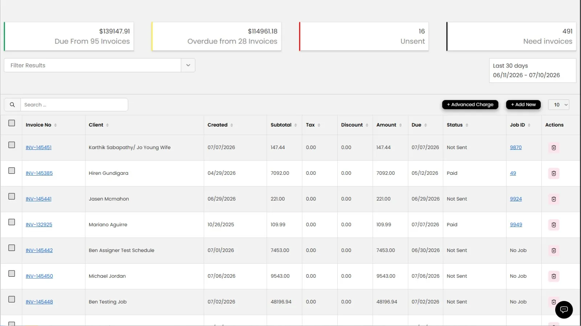Open the 16 Unsent card
581x326 pixels.
tap(364, 36)
